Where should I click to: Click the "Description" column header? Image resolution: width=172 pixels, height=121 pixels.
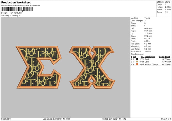tap(150, 57)
